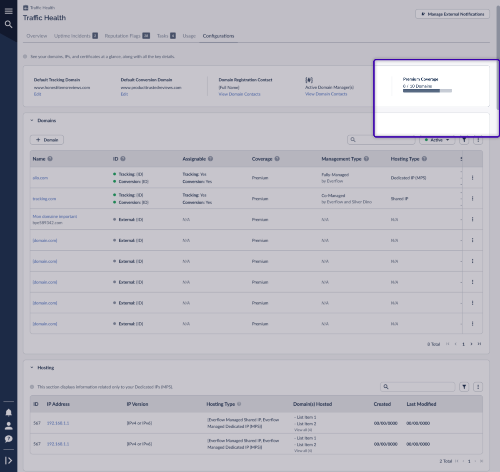Open the Domains table options kebab icon
Viewport: 500px width, 472px height.
pos(478,140)
